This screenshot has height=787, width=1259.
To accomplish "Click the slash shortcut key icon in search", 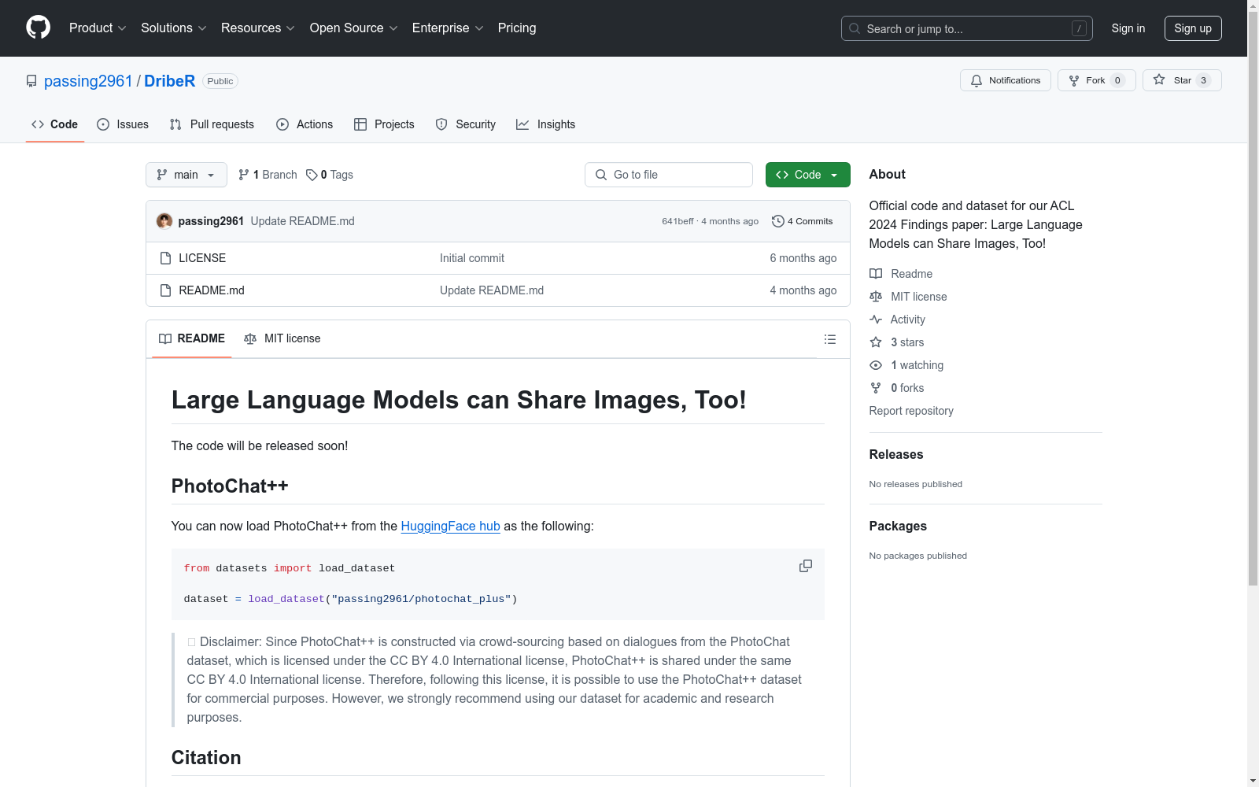I will coord(1079,28).
